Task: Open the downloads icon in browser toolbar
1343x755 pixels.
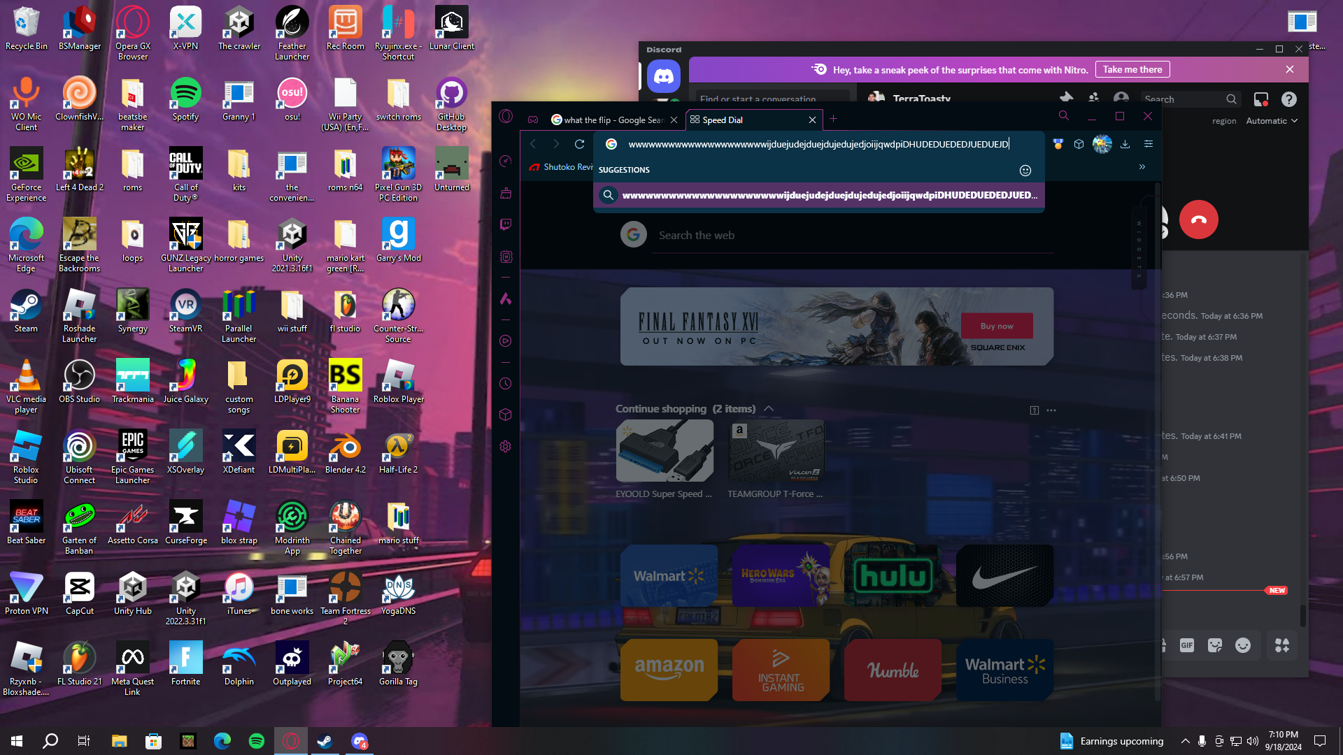Action: point(1125,144)
